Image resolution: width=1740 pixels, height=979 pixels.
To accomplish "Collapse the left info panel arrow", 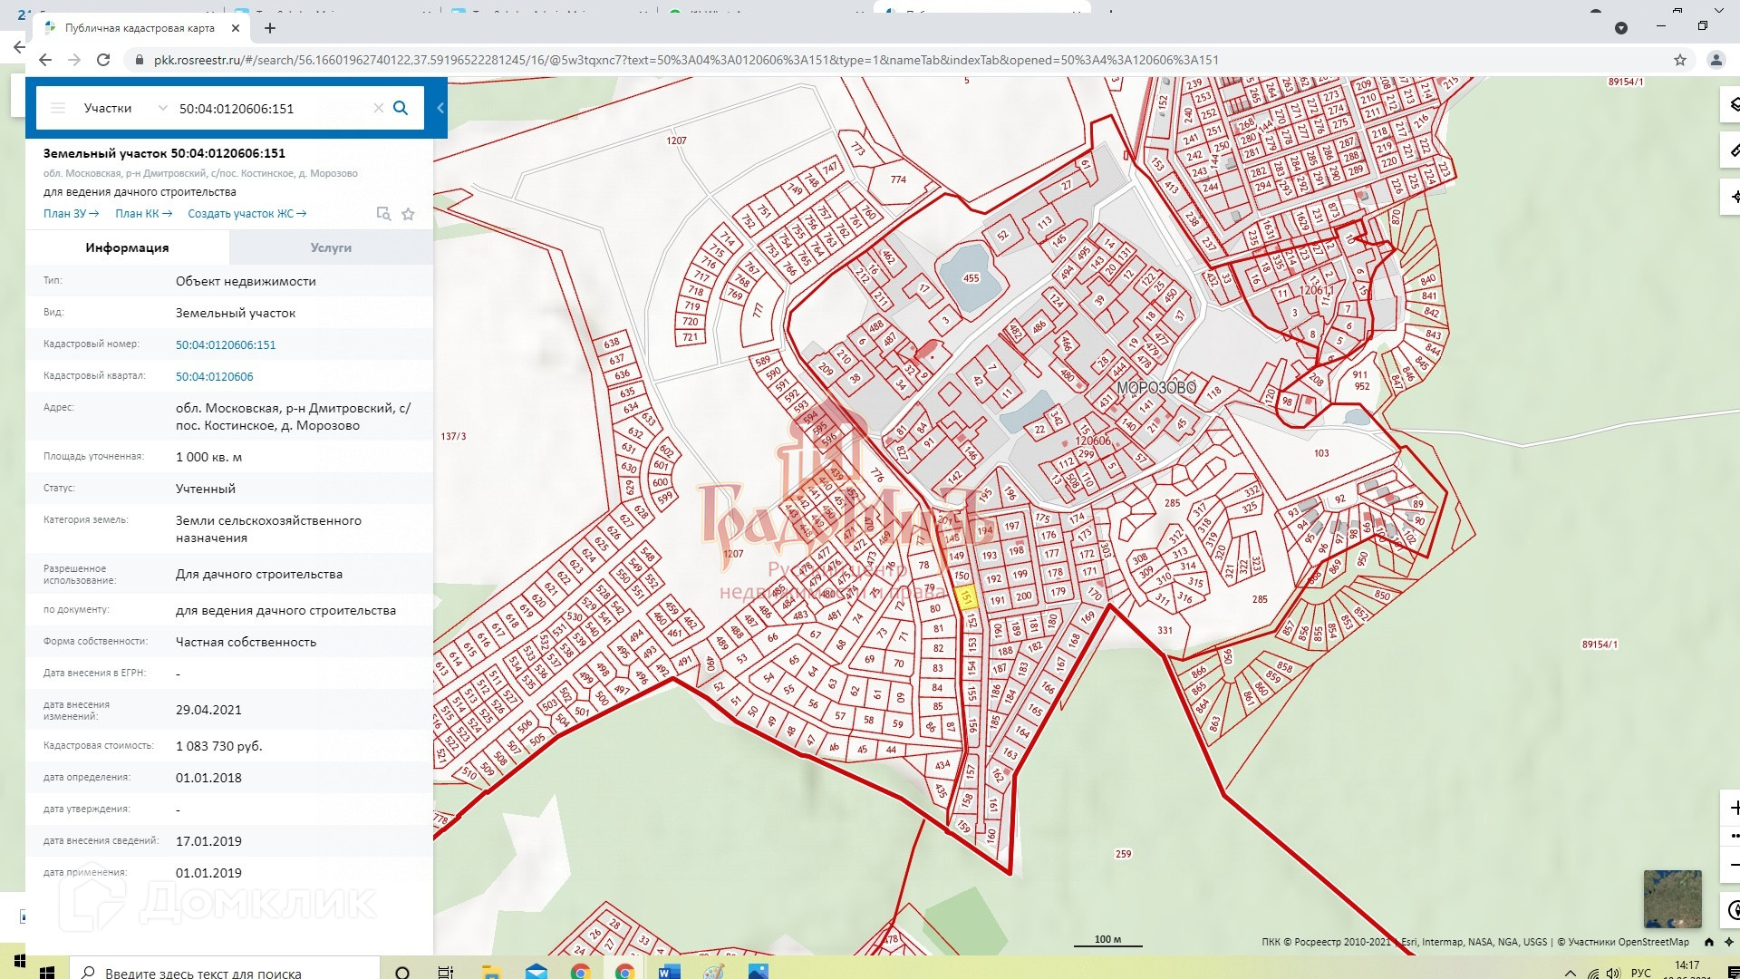I will coord(440,108).
